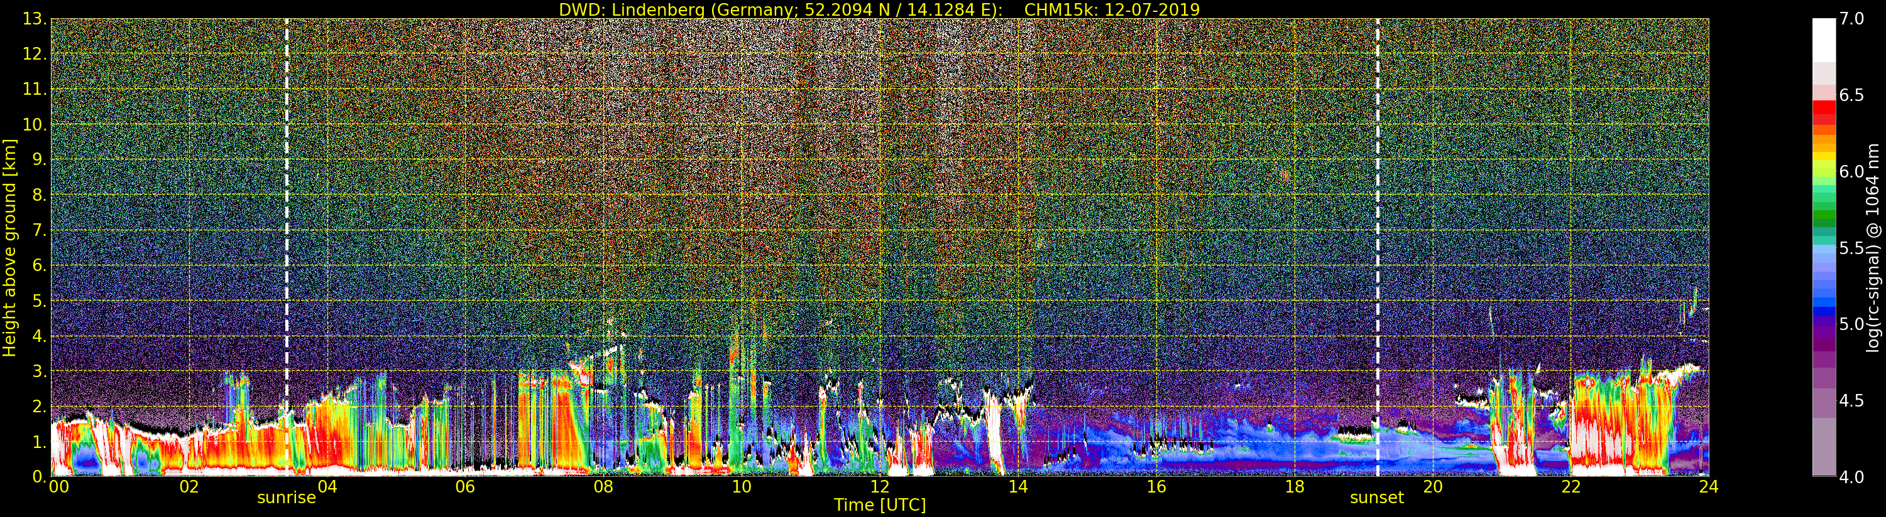Click the x-axis tick label '18'
The image size is (1886, 517).
pos(1295,487)
